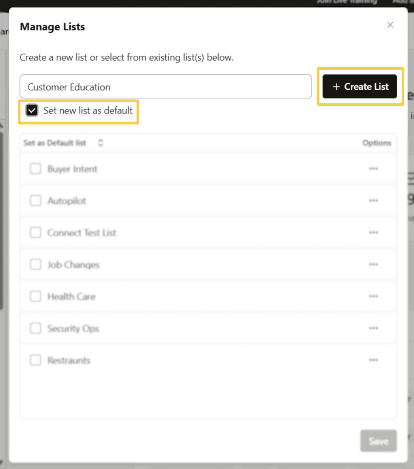Open the Options menu for Restraunts
The height and width of the screenshot is (469, 414).
(x=374, y=360)
